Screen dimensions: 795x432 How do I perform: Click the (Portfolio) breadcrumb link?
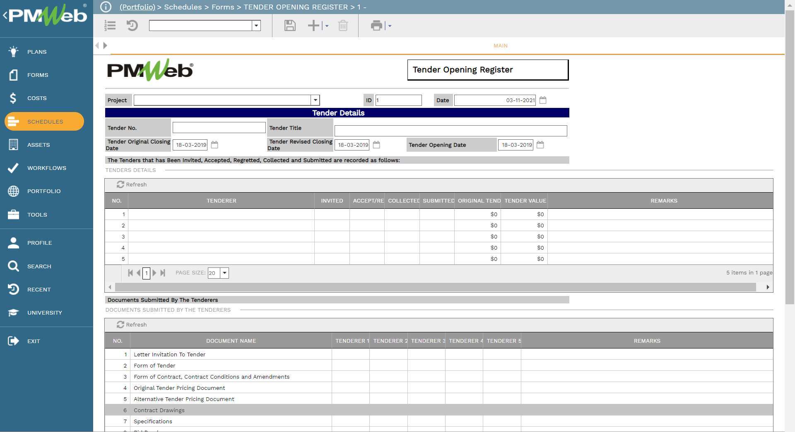tap(137, 7)
